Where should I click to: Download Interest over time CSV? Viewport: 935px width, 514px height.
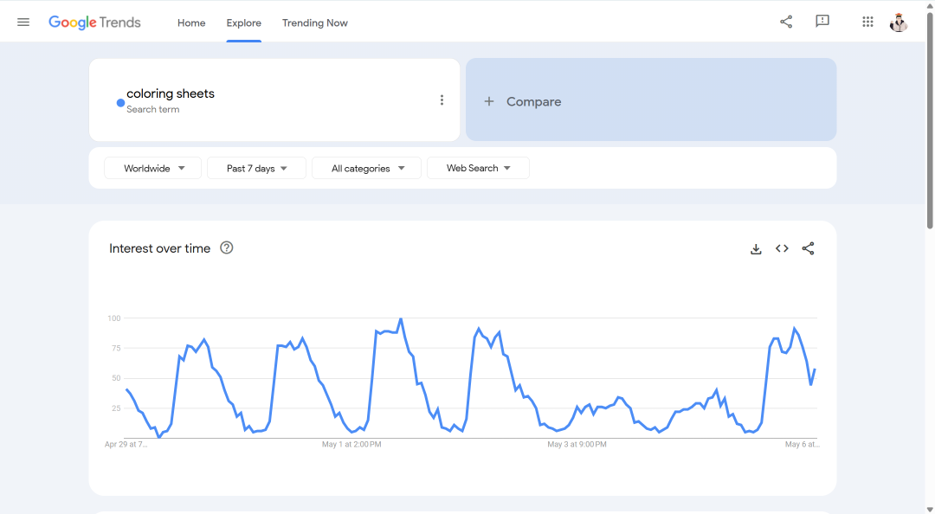[x=756, y=248]
